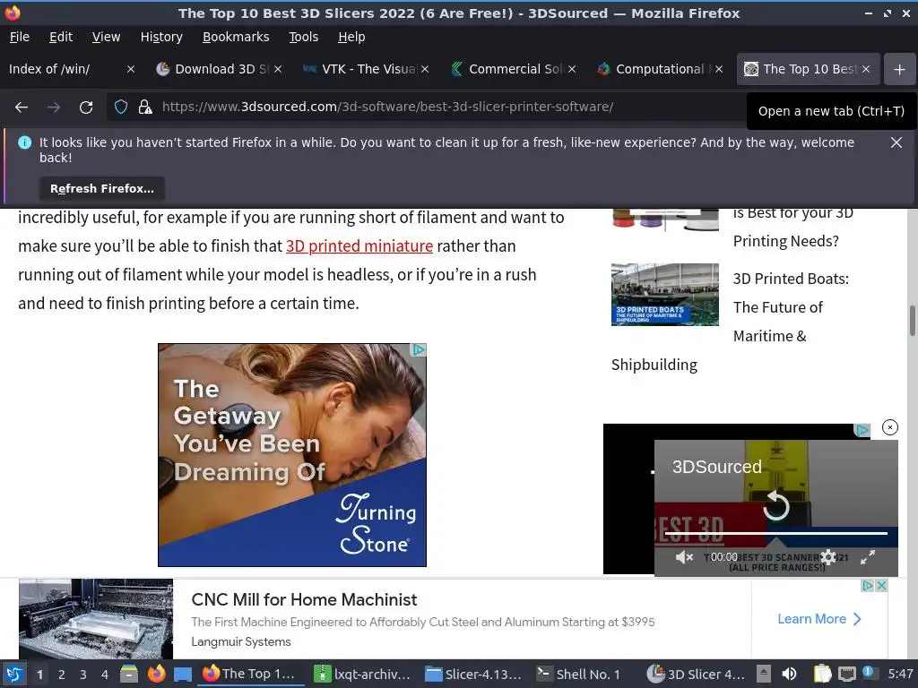Close the 'Commercial Sol' tab
Screen dimensions: 918x688
(572, 69)
